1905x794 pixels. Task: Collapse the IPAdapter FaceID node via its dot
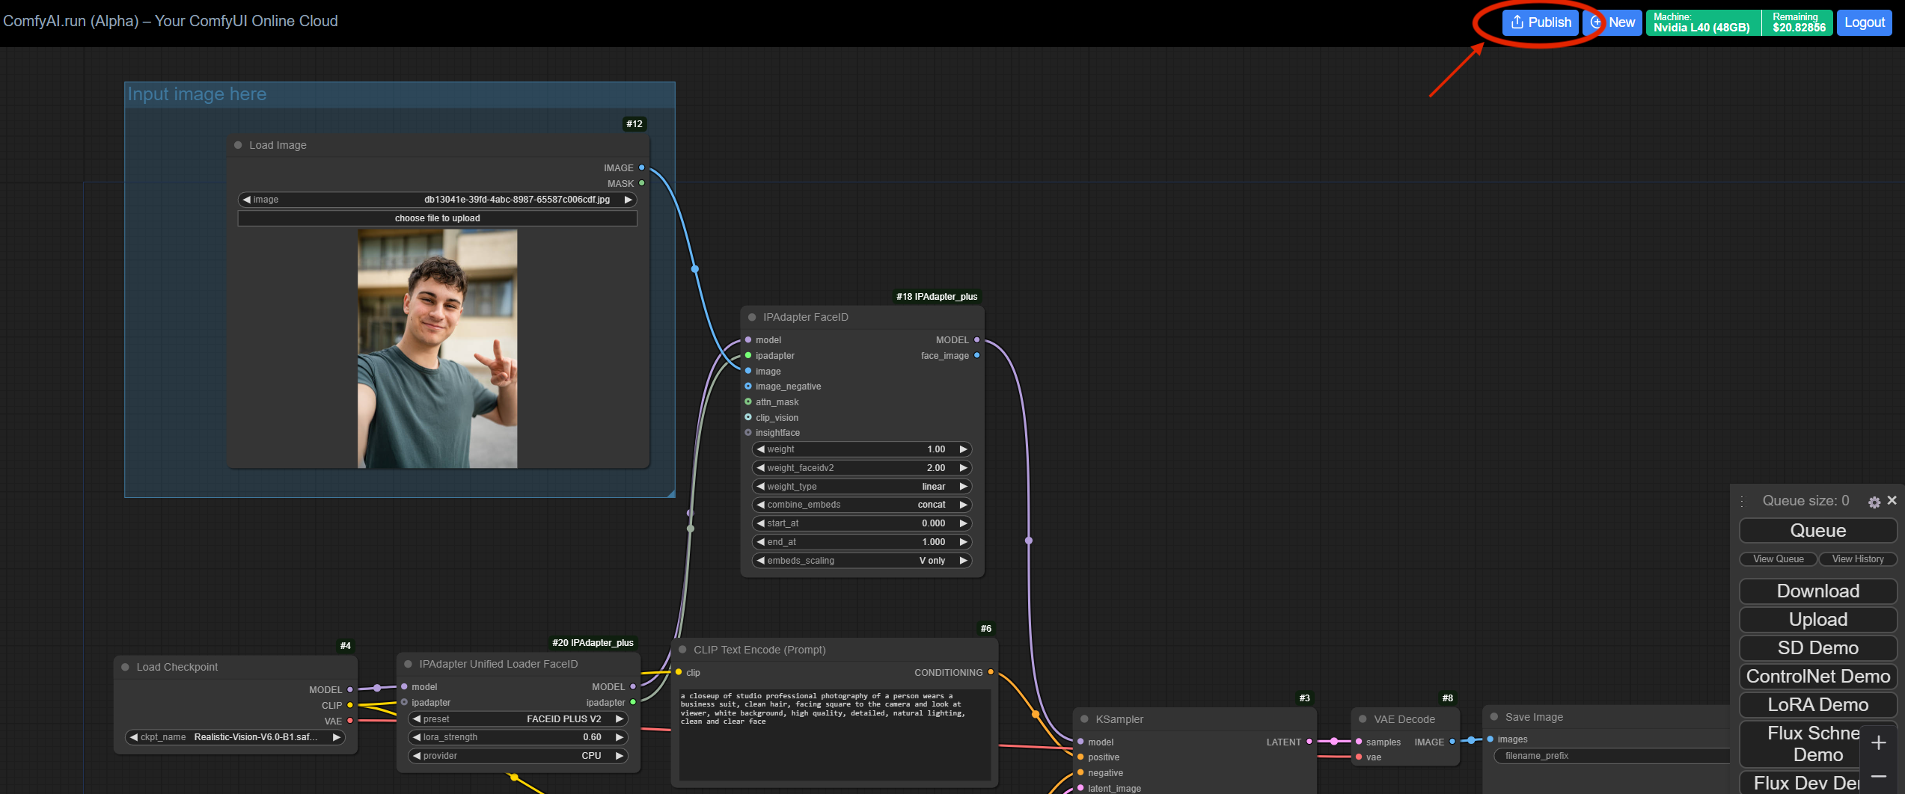pyautogui.click(x=752, y=317)
